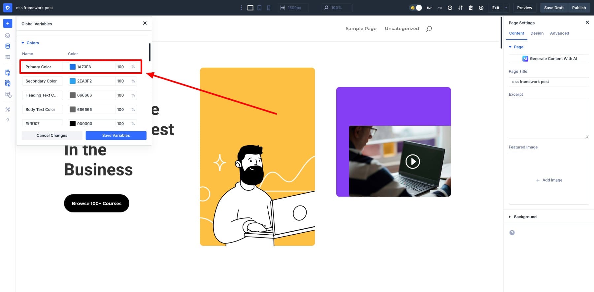Screen dimensions: 594x292
Task: Click the Publish button
Action: 579,8
